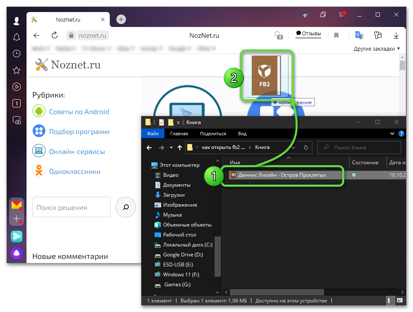Switch Explorer to details view mode
413x312 pixels.
pos(390,300)
